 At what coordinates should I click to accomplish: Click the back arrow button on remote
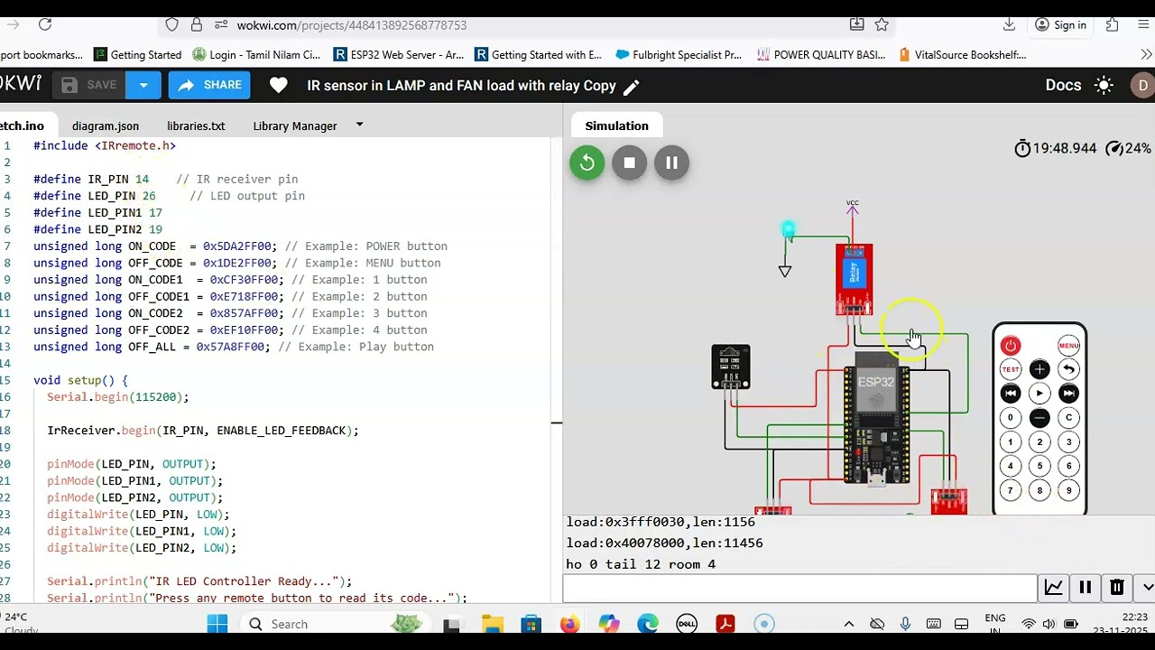click(1068, 369)
